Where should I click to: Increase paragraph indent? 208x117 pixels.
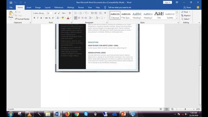96,13
